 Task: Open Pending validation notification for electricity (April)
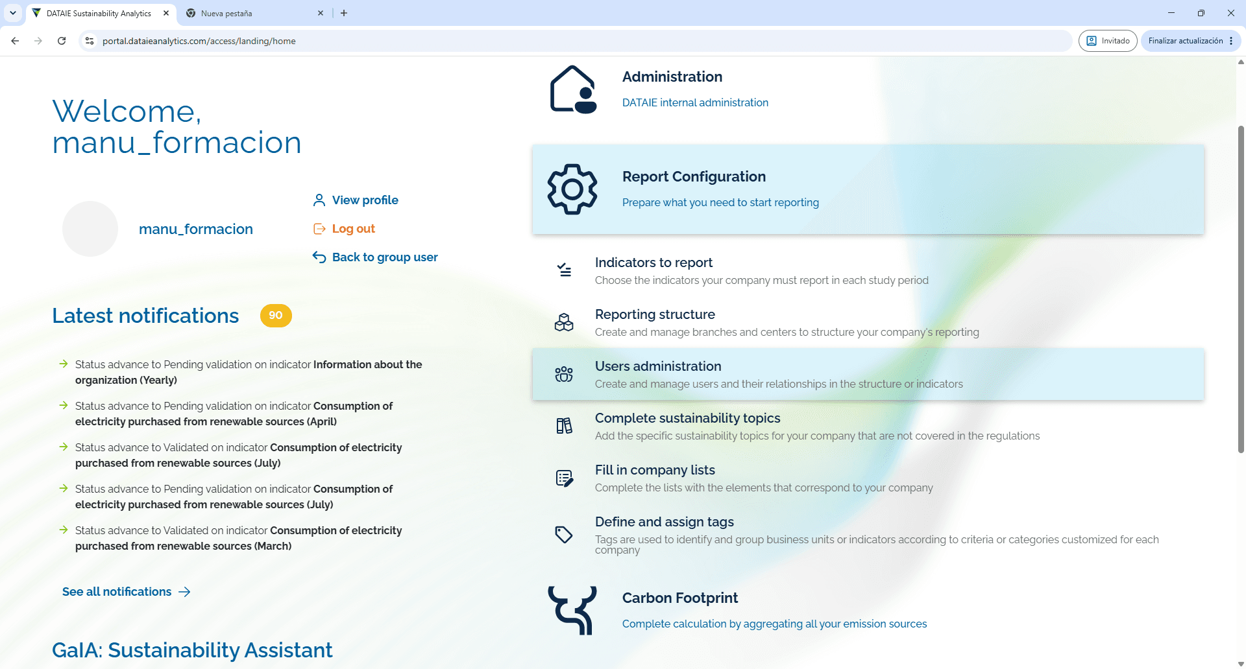pos(234,414)
